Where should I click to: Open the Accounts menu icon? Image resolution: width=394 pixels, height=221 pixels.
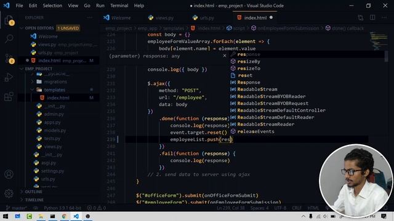coord(9,174)
